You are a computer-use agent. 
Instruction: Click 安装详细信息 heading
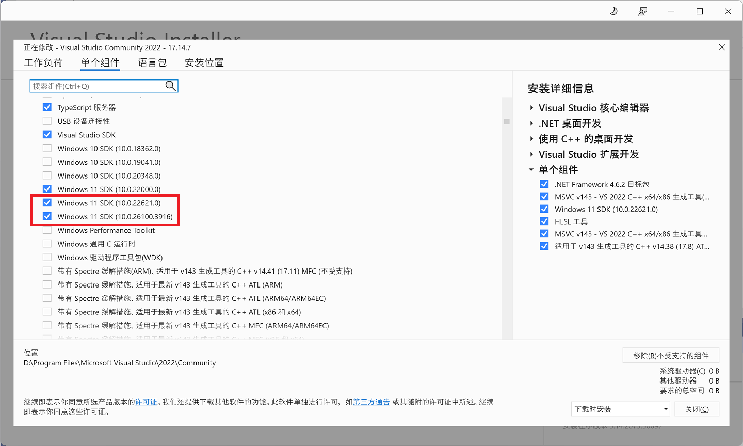(x=561, y=88)
